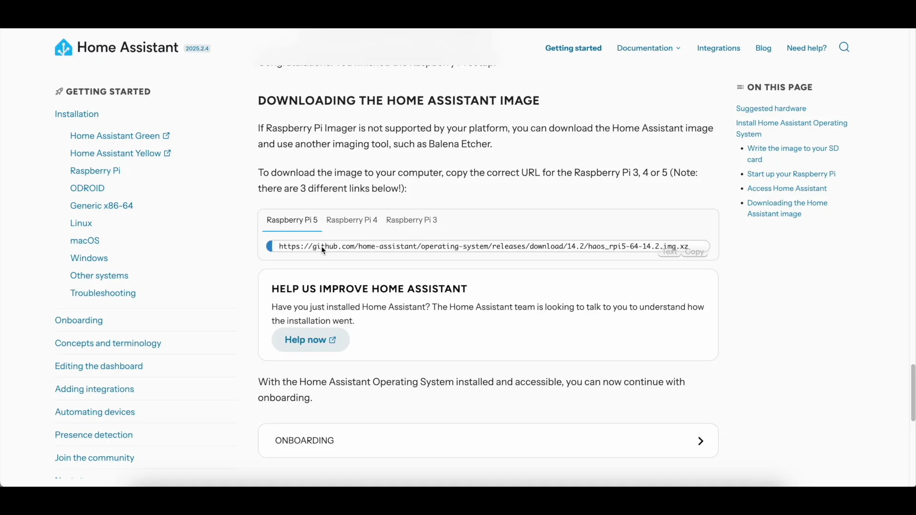Open the Other systems sidebar link

[99, 276]
